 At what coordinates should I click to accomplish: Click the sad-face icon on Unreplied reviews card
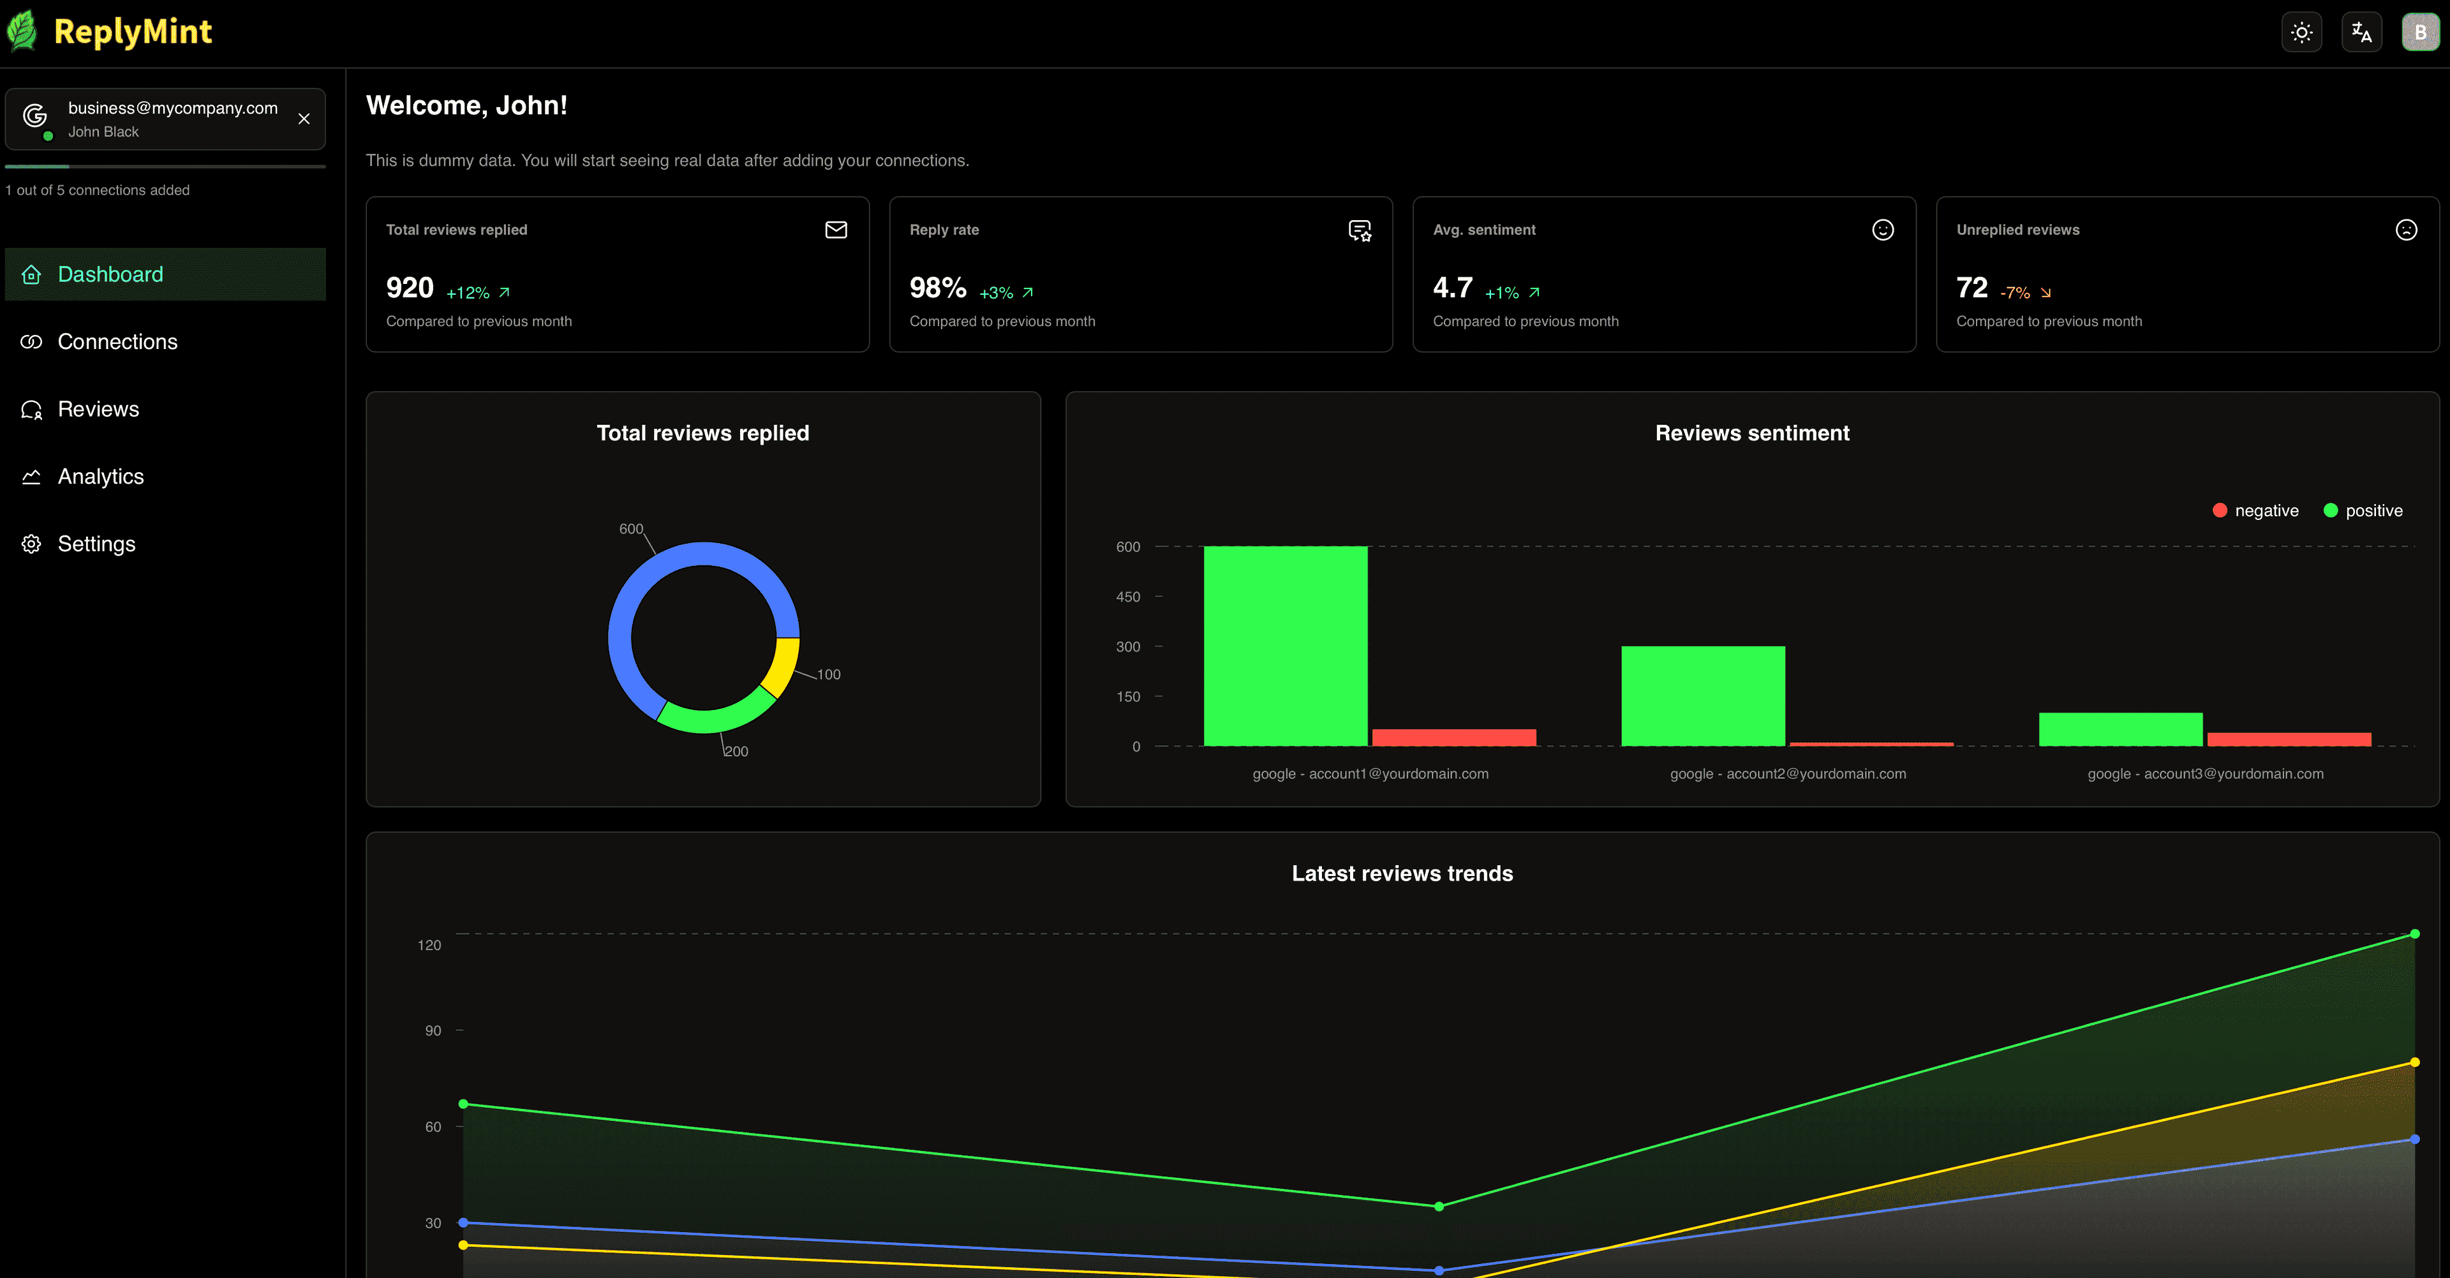pos(2406,229)
